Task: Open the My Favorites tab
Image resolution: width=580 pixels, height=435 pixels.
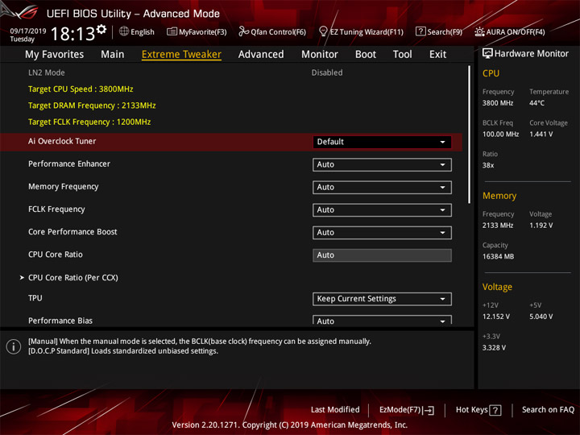Action: click(55, 55)
